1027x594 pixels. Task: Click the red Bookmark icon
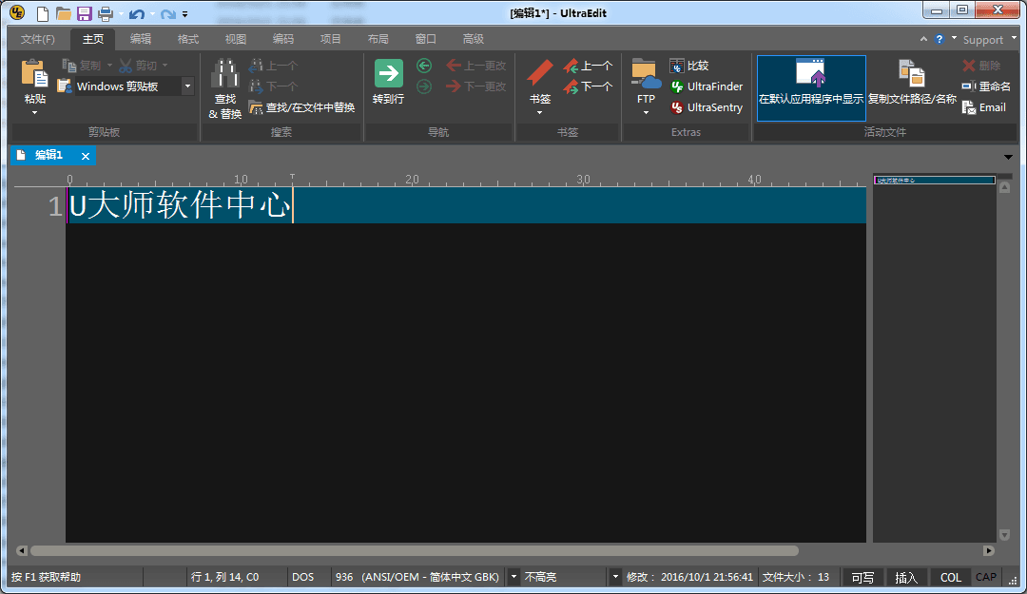tap(539, 74)
